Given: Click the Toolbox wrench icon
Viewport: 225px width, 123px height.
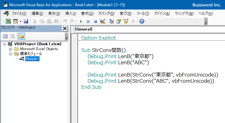Looking at the screenshot, I should 133,21.
